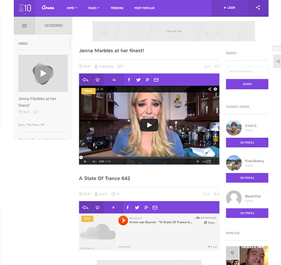Open the Categories tab
The height and width of the screenshot is (265, 281).
[x=53, y=26]
